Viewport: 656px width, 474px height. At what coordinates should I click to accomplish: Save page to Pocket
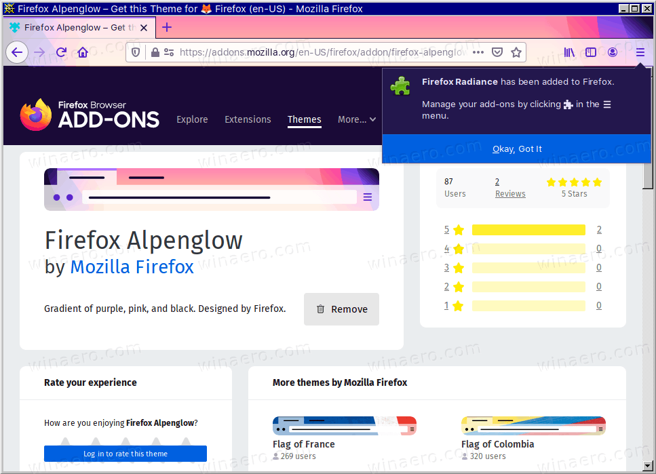tap(497, 52)
